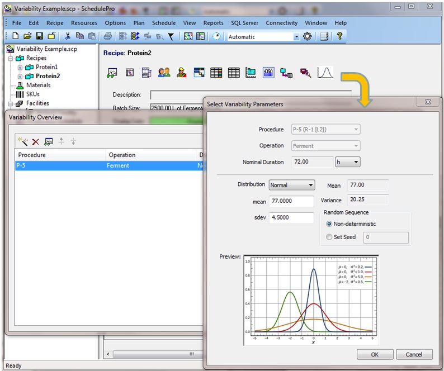Screen dimensions: 444x371
Task: Expand the Protein1 recipe tree node
Action: click(x=20, y=68)
